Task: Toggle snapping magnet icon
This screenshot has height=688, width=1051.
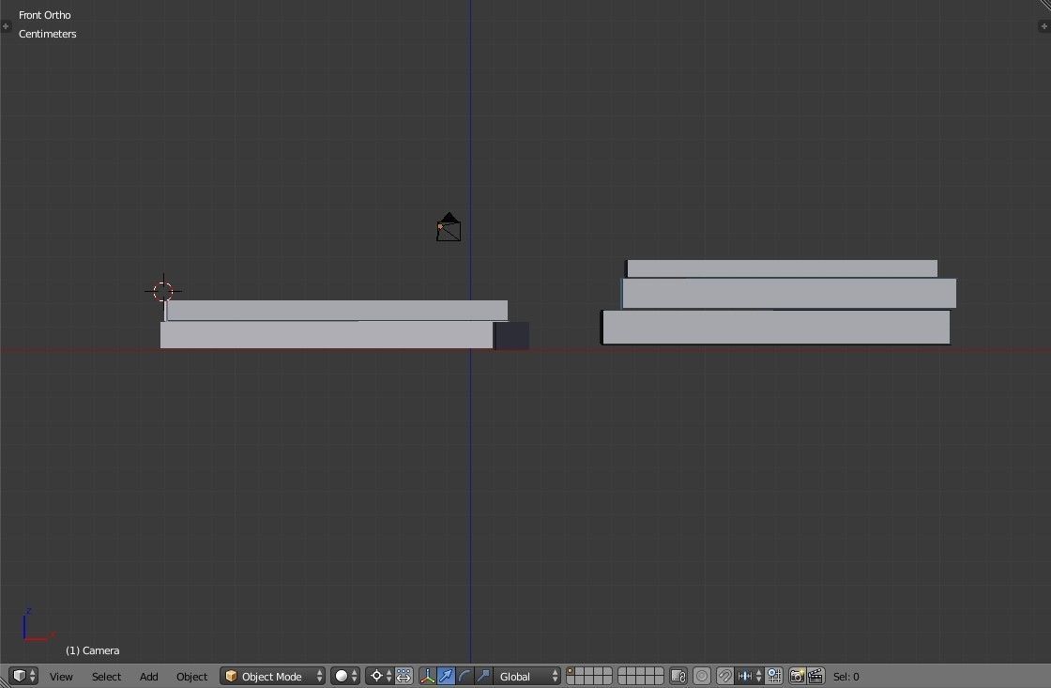Action: click(x=724, y=676)
